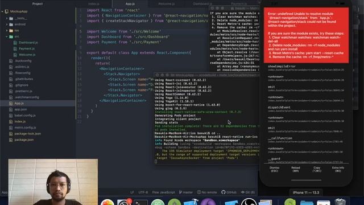Open Terminal from the dock
This screenshot has height=205, width=364.
click(140, 203)
